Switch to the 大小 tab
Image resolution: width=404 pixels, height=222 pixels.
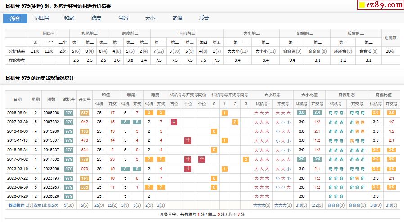point(150,18)
